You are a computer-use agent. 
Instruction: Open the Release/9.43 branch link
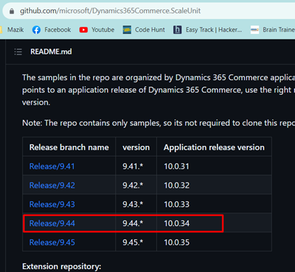tap(52, 204)
